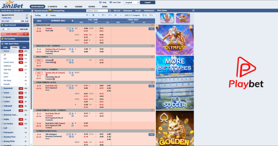Expand more bets for Real Betis showing 8
The height and width of the screenshot is (146, 278).
tap(151, 86)
